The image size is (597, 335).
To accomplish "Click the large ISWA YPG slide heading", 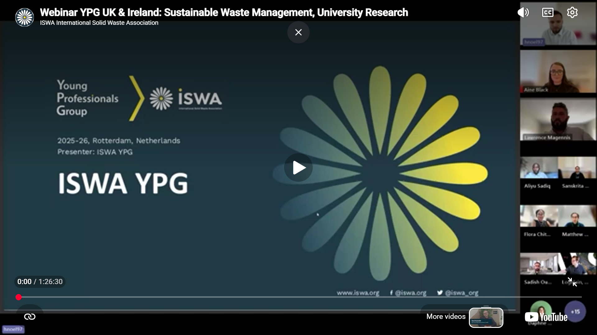I will click(123, 183).
